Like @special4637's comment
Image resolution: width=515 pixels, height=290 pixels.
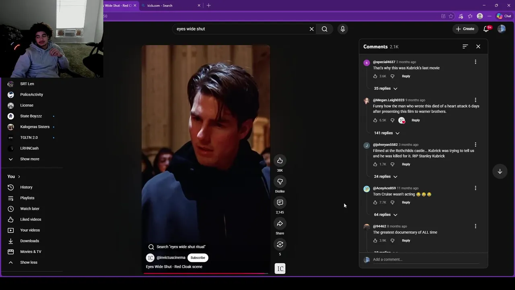pyautogui.click(x=375, y=76)
